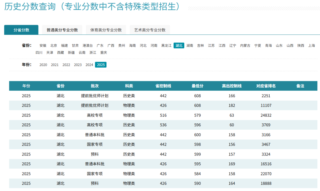Image resolution: width=320 pixels, height=191 pixels.
Task: Pick 湖南 province filter
Action: coord(190,45)
